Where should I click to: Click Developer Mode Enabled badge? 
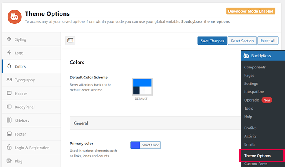pyautogui.click(x=251, y=11)
